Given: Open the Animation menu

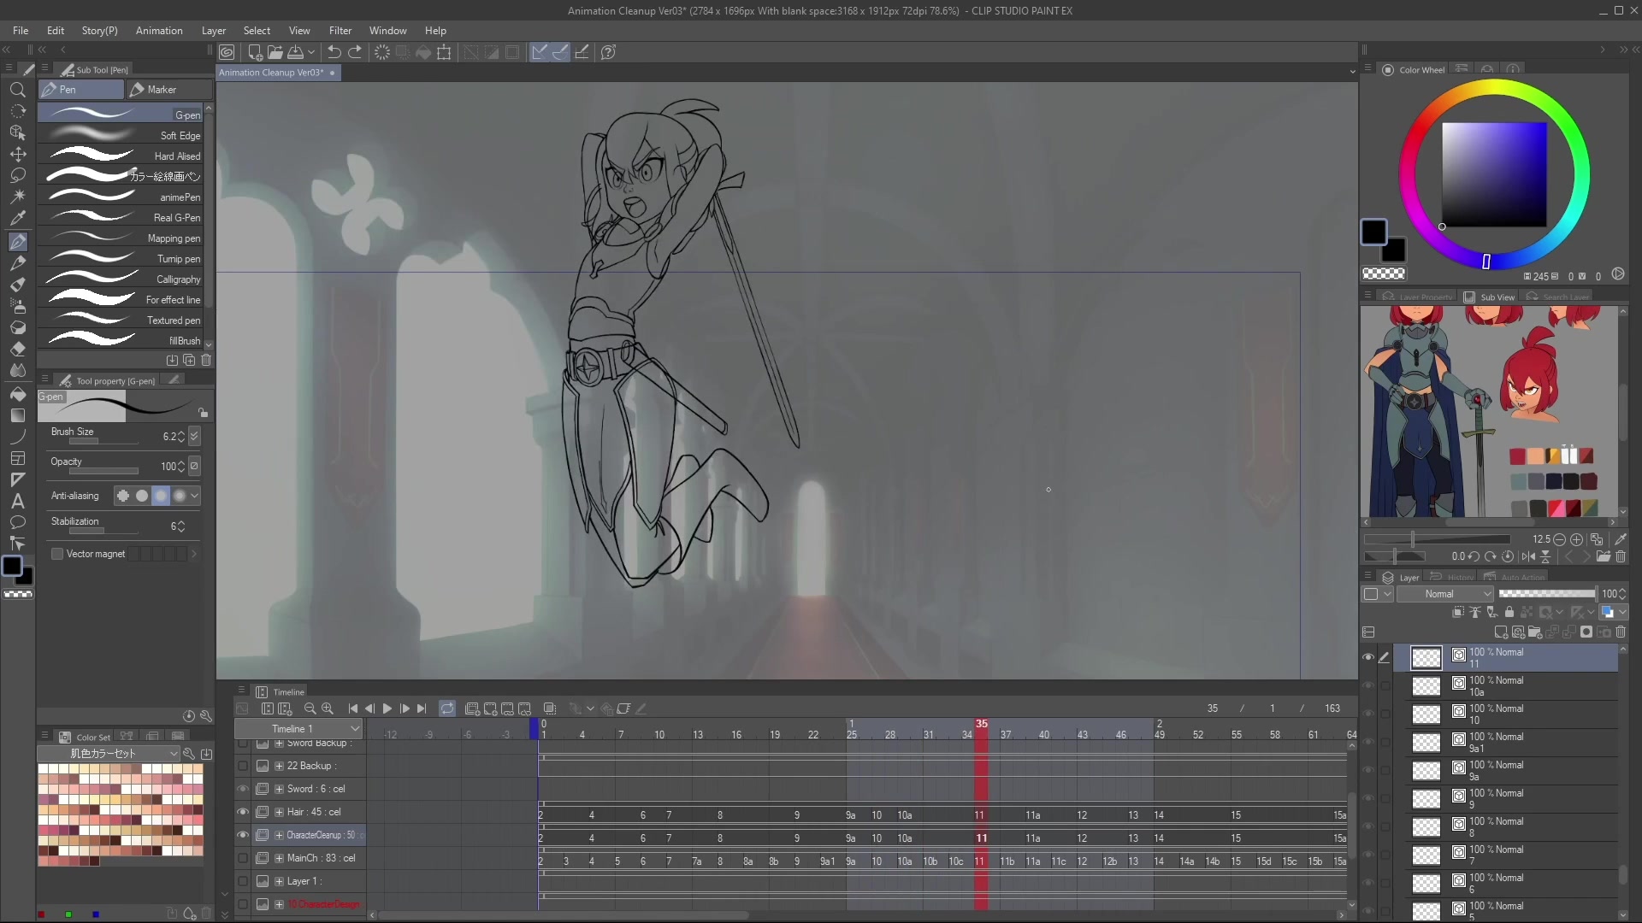Looking at the screenshot, I should (x=159, y=31).
